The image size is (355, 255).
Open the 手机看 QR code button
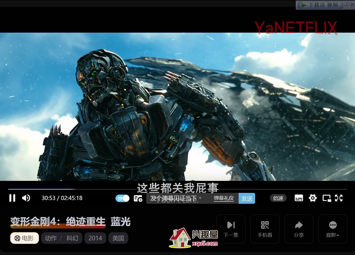[265, 229]
